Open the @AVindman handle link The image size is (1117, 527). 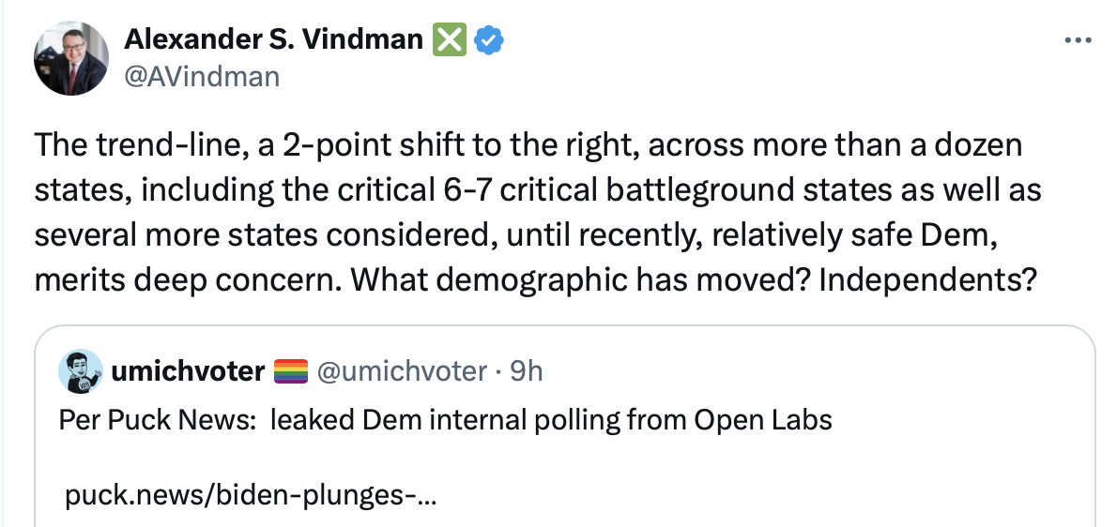(202, 76)
